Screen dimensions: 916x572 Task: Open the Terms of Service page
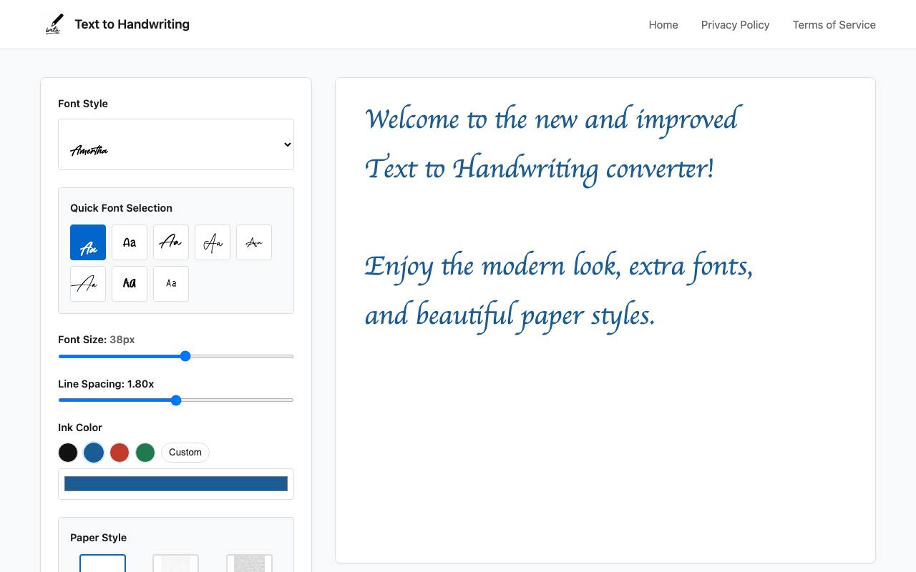(834, 24)
